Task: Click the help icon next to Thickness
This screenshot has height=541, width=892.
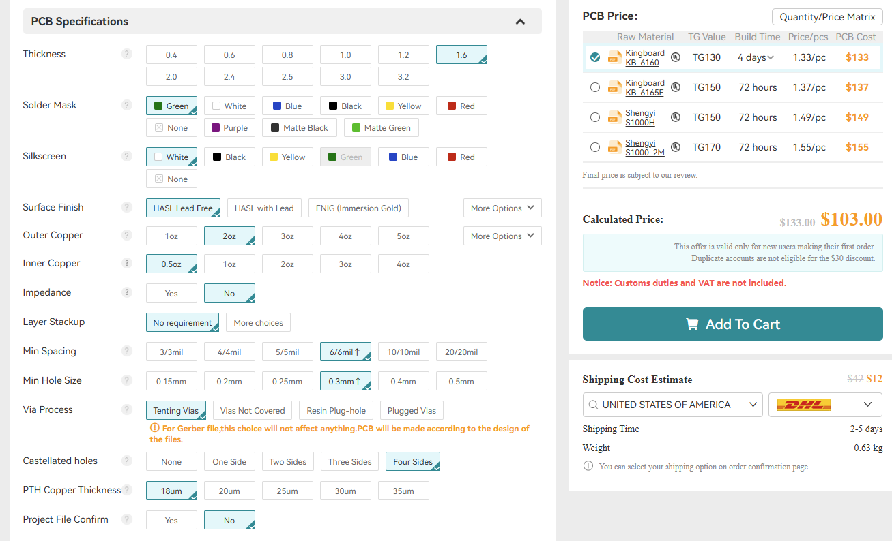Action: 126,55
